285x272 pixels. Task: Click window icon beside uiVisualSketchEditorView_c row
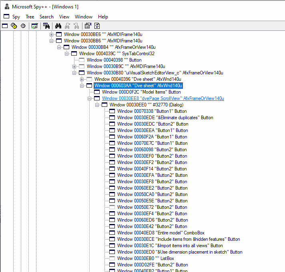point(82,73)
